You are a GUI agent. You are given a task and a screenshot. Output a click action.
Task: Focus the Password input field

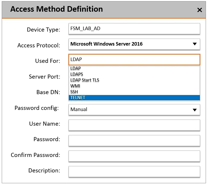click(134, 141)
